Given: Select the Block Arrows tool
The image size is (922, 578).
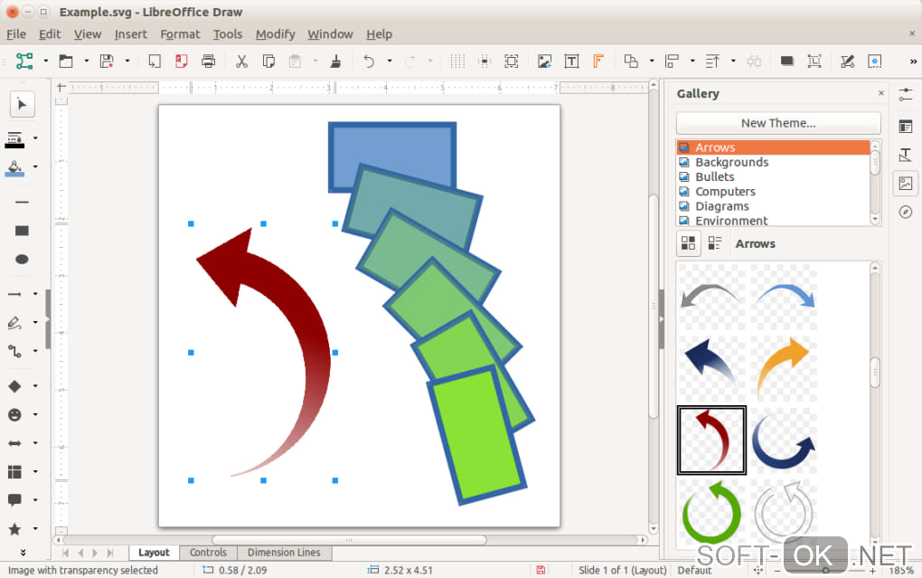Looking at the screenshot, I should coord(14,443).
